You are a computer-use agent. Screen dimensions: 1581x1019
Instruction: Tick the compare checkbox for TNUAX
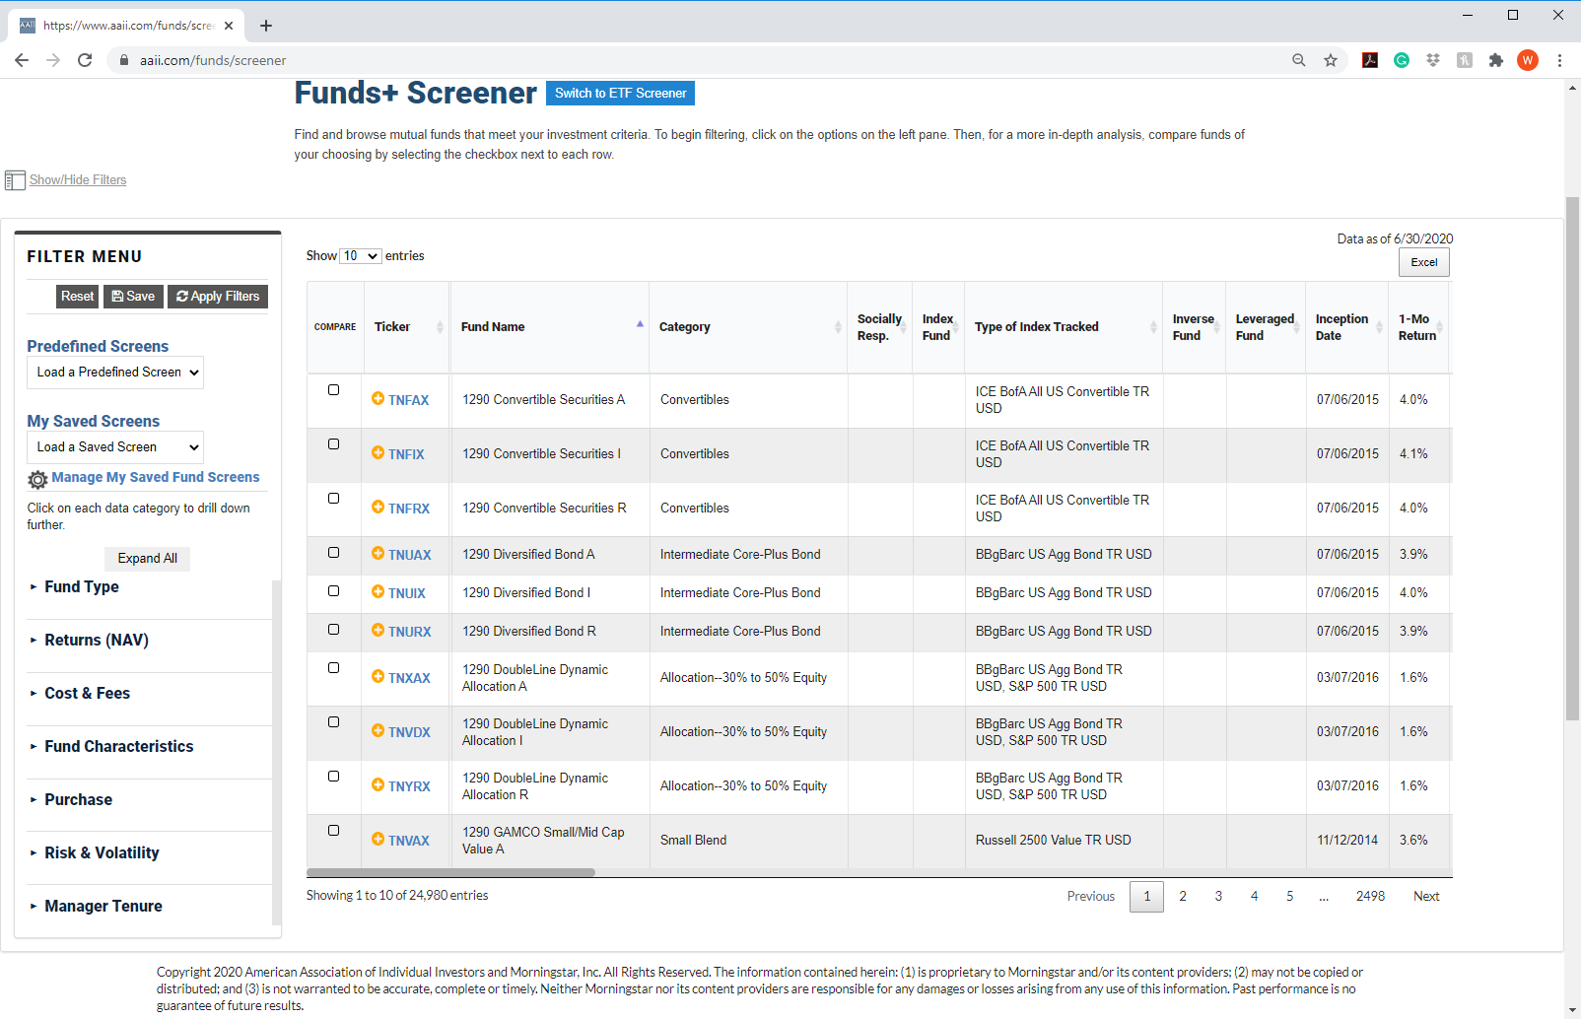tap(333, 553)
